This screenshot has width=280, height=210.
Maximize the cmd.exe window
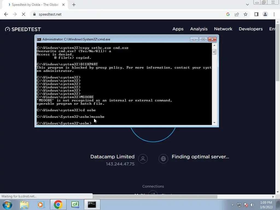(203, 39)
